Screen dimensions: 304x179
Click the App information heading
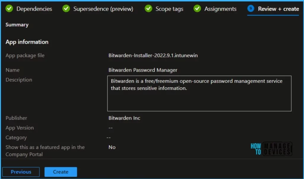(x=27, y=42)
